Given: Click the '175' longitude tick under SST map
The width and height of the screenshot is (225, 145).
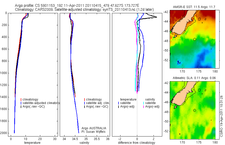Looking at the screenshot, I should (x=199, y=71).
